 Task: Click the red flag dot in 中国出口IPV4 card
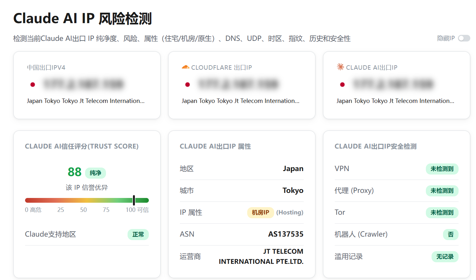pos(33,84)
